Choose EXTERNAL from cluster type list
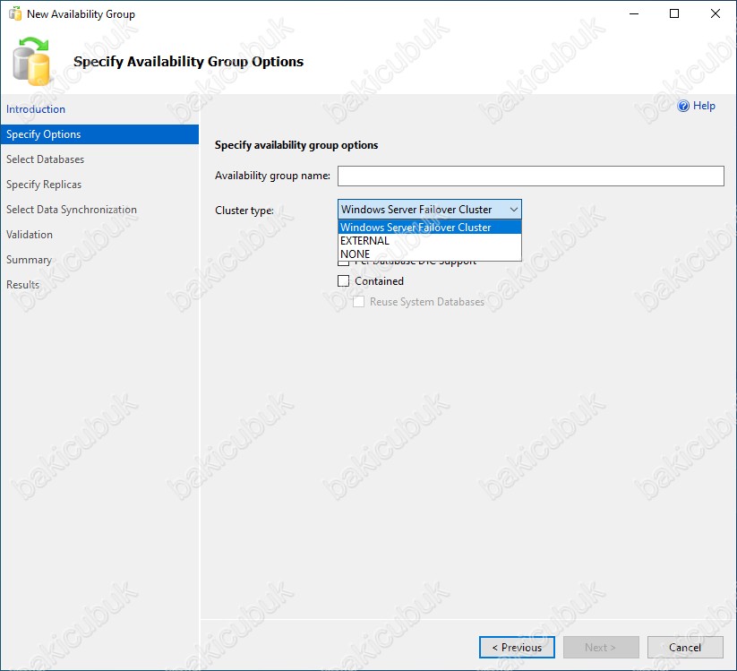This screenshot has width=737, height=671. click(x=364, y=241)
